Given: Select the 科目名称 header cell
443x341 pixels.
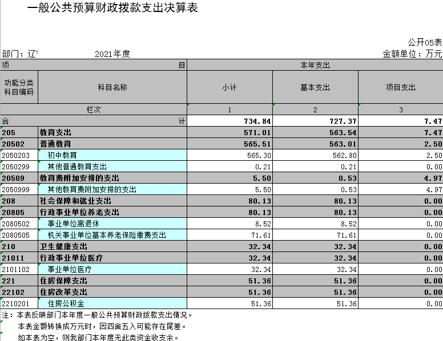Looking at the screenshot, I should pos(112,87).
